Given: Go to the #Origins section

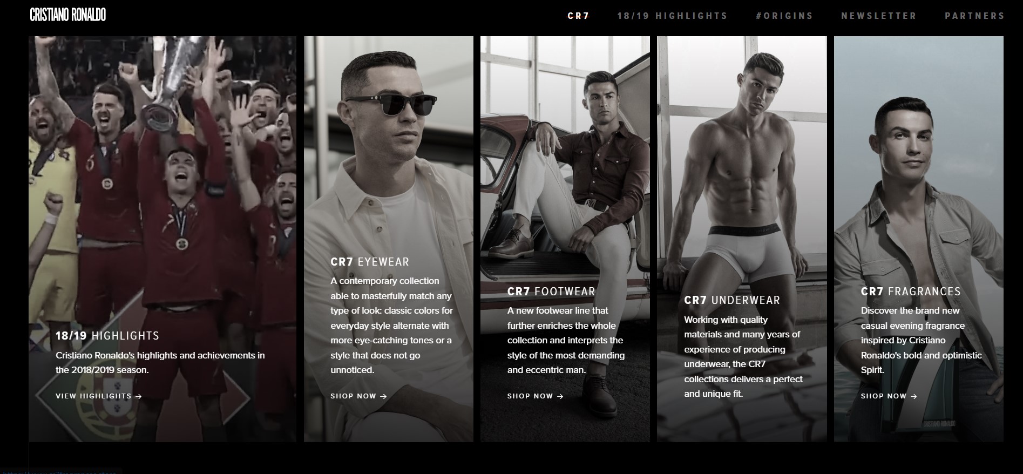Looking at the screenshot, I should pos(784,16).
